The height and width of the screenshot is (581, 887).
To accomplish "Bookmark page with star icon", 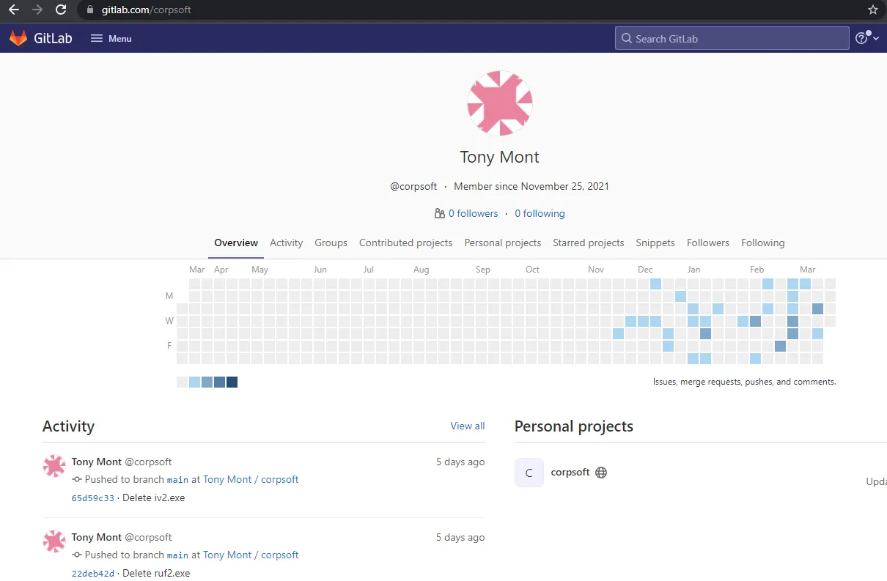I will point(872,10).
